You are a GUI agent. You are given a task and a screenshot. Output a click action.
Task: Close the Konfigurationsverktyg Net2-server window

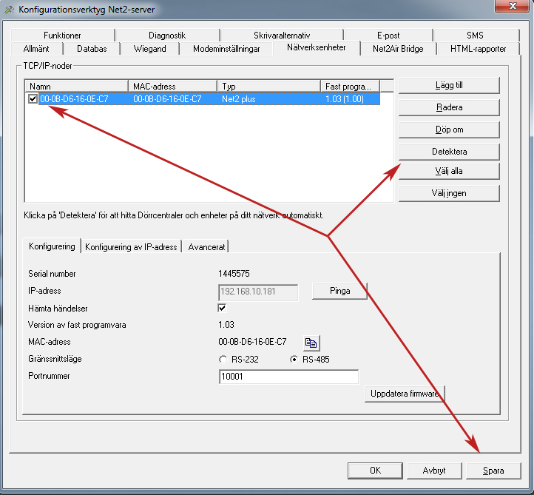pos(513,6)
